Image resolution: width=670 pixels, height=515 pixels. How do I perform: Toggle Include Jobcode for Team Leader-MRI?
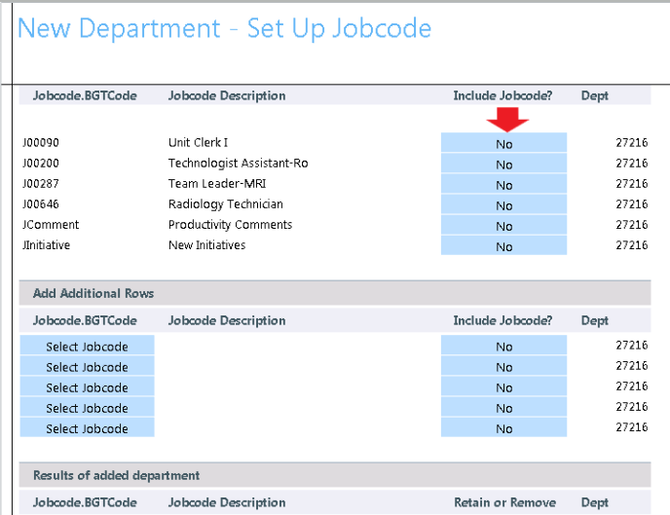click(503, 185)
